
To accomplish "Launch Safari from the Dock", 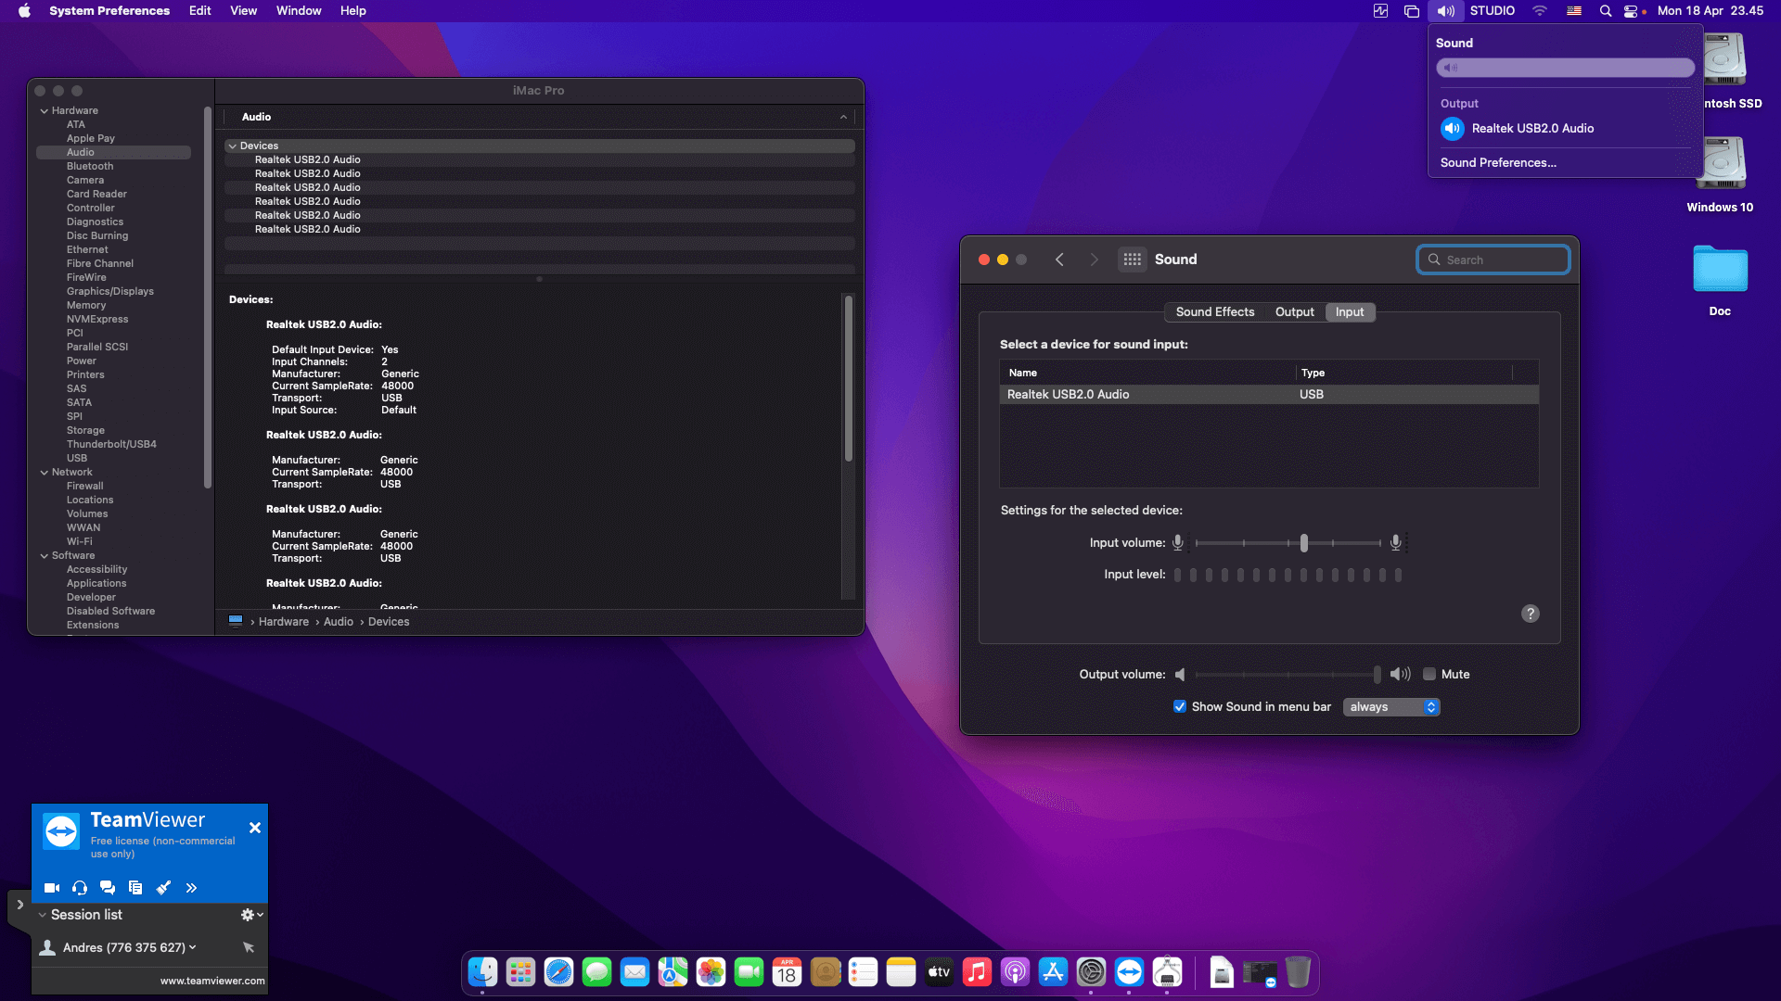I will (558, 972).
